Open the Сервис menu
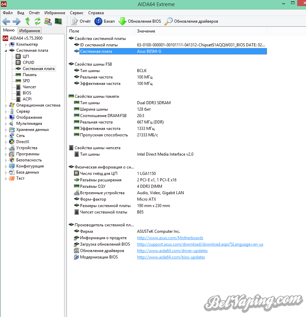Image resolution: width=306 pixels, height=317 pixels. point(77,13)
